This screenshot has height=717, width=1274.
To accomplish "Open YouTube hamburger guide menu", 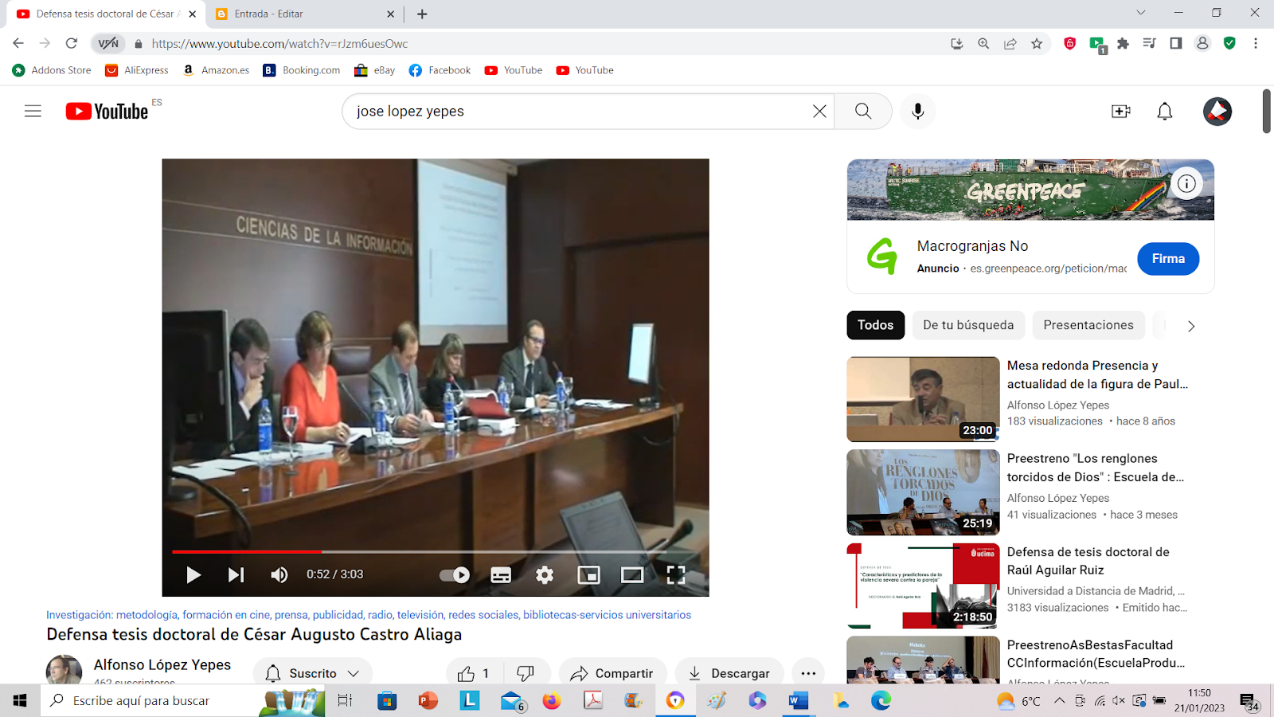I will coord(33,112).
